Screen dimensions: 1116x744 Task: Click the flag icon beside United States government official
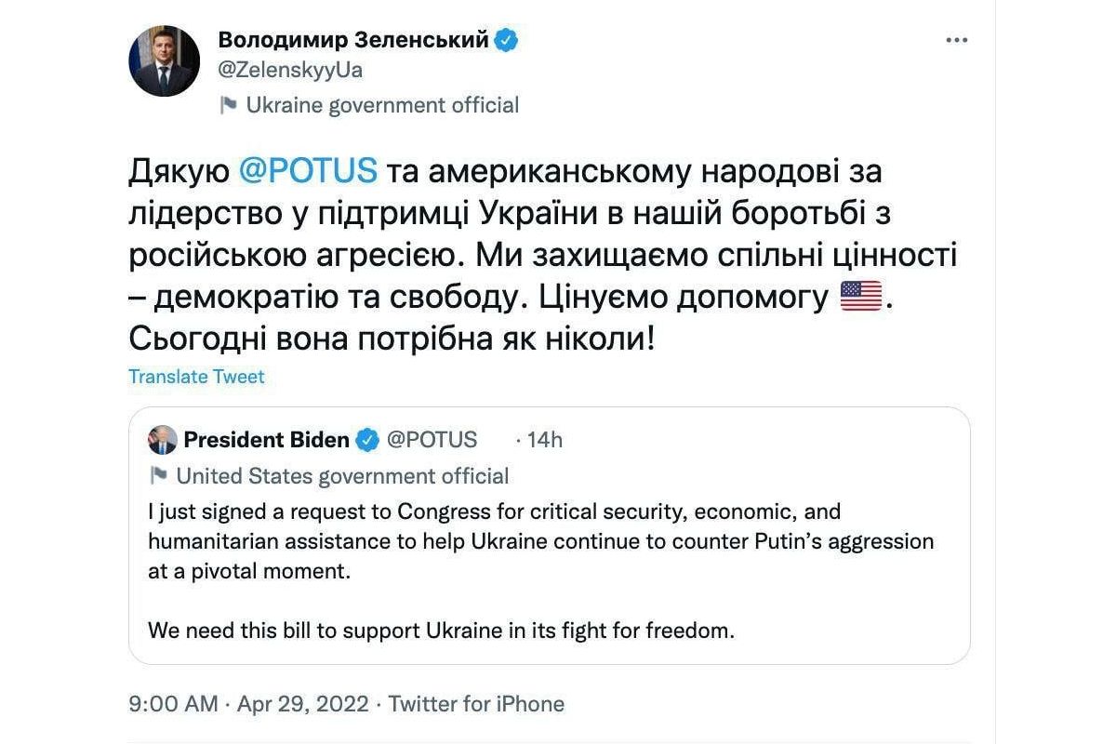[x=159, y=476]
